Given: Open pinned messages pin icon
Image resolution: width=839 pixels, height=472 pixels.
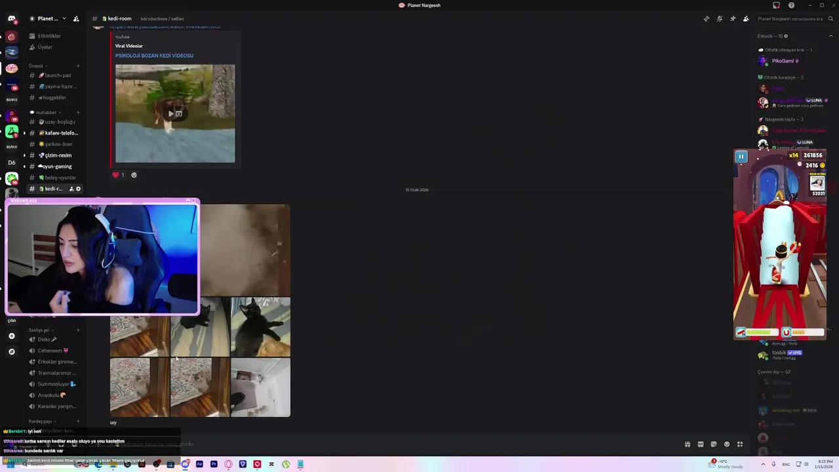Looking at the screenshot, I should (x=732, y=18).
